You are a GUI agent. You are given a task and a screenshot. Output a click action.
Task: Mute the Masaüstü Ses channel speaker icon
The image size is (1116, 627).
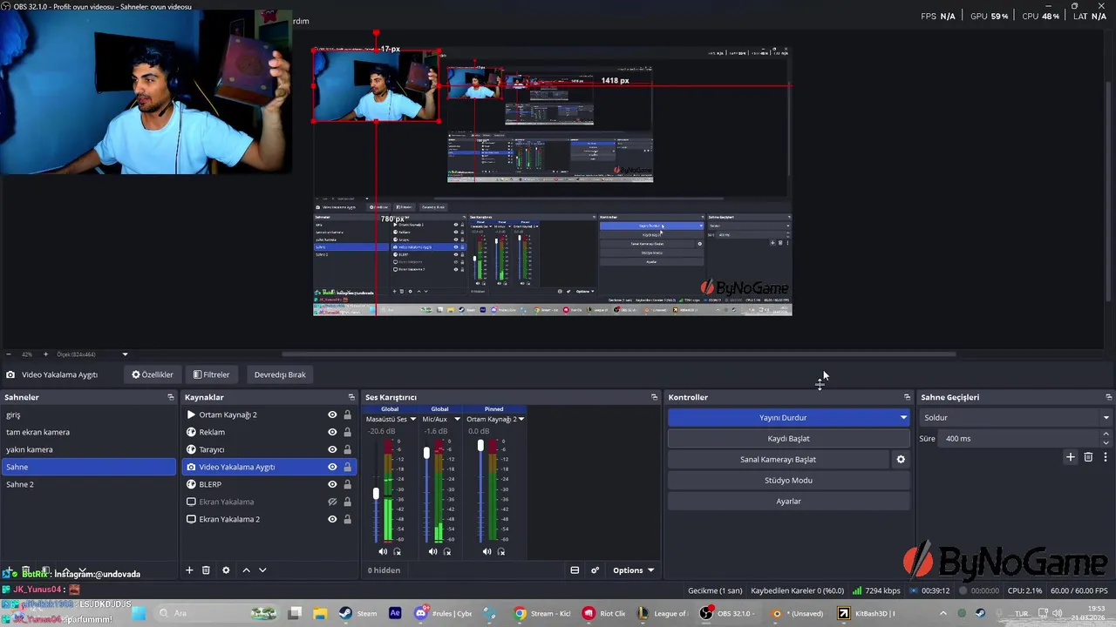pyautogui.click(x=383, y=551)
